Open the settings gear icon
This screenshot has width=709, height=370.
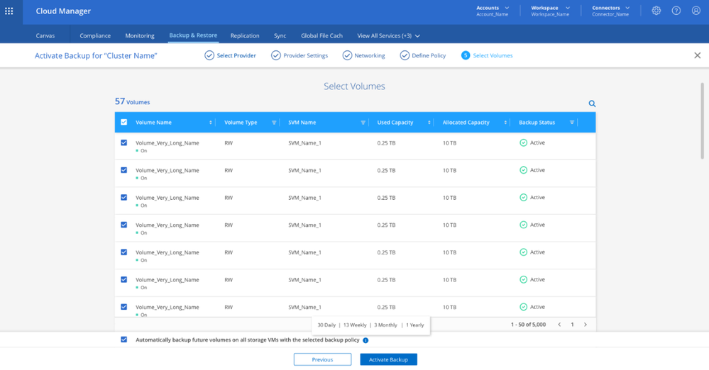656,11
